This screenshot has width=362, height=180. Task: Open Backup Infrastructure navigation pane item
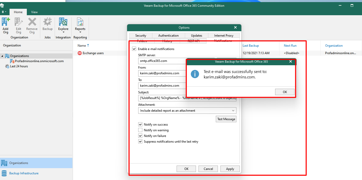(36, 173)
